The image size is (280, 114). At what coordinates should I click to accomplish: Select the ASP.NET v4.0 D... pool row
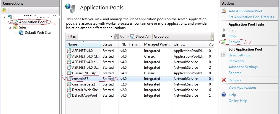click(140, 68)
